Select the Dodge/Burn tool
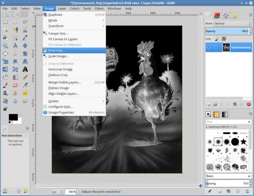The image size is (254, 196). tap(5, 109)
